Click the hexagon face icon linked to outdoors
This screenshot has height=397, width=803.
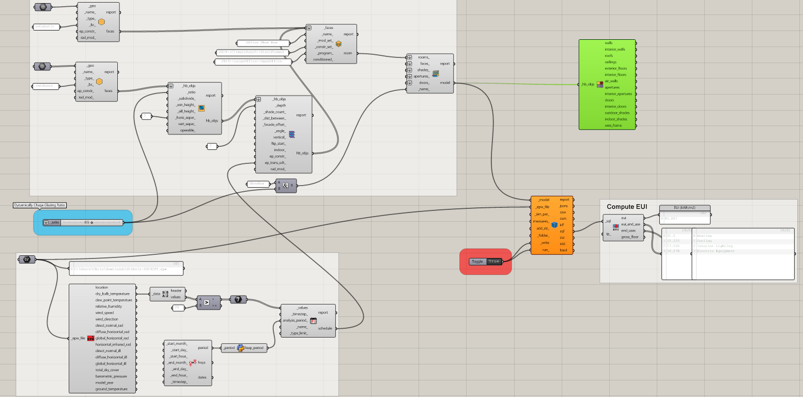(x=99, y=82)
